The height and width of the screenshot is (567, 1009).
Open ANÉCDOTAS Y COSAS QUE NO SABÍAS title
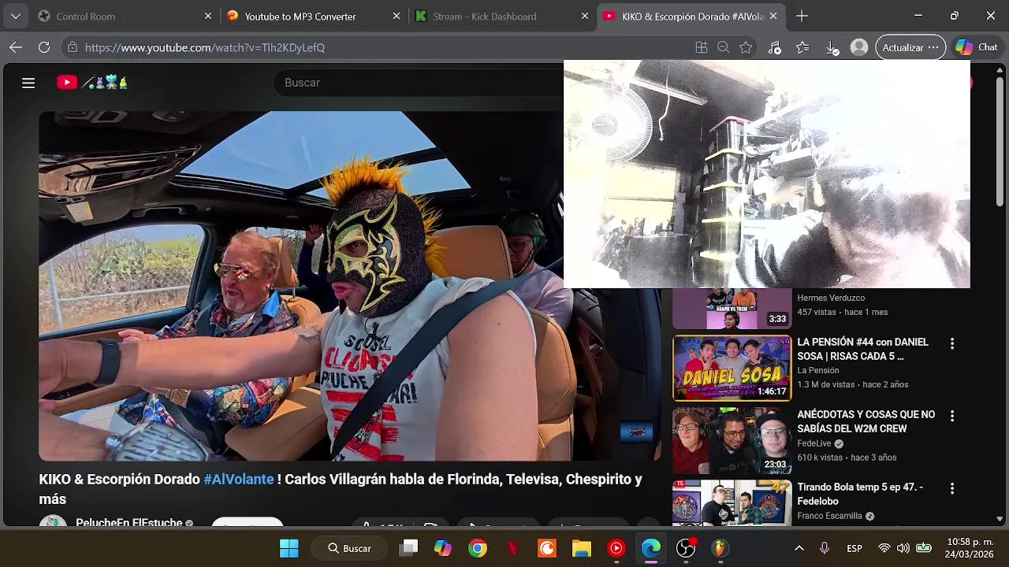click(x=866, y=421)
